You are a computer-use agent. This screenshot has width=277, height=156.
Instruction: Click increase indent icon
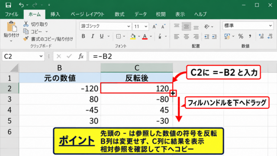(214, 36)
